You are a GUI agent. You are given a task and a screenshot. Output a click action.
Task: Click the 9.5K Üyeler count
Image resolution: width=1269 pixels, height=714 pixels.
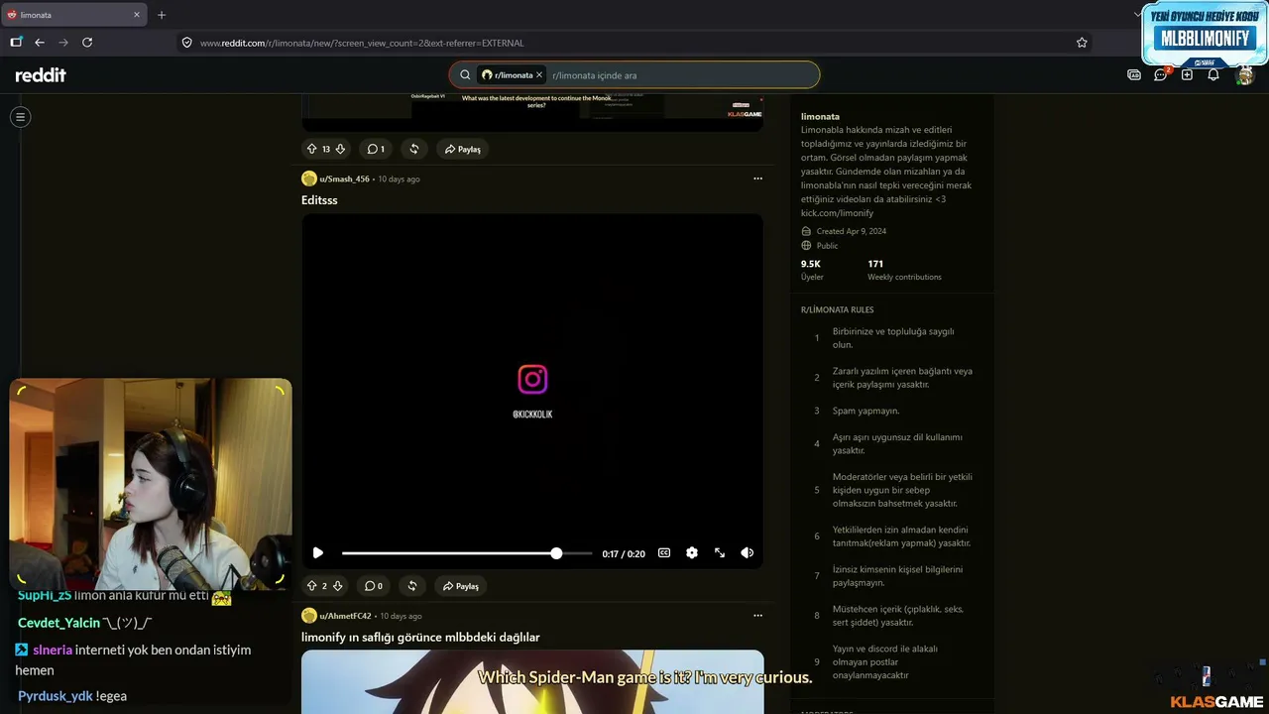click(812, 270)
